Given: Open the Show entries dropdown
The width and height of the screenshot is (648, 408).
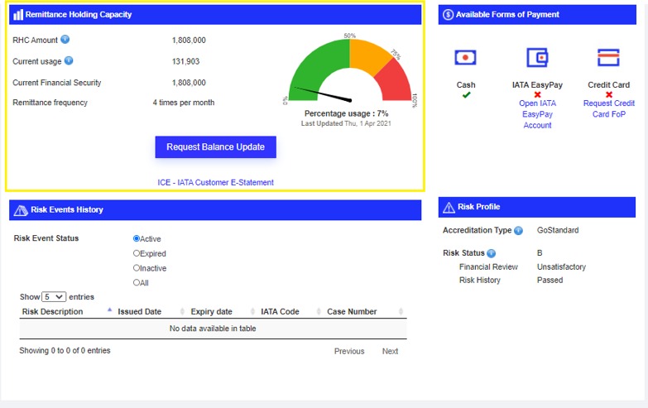Looking at the screenshot, I should click(x=54, y=297).
